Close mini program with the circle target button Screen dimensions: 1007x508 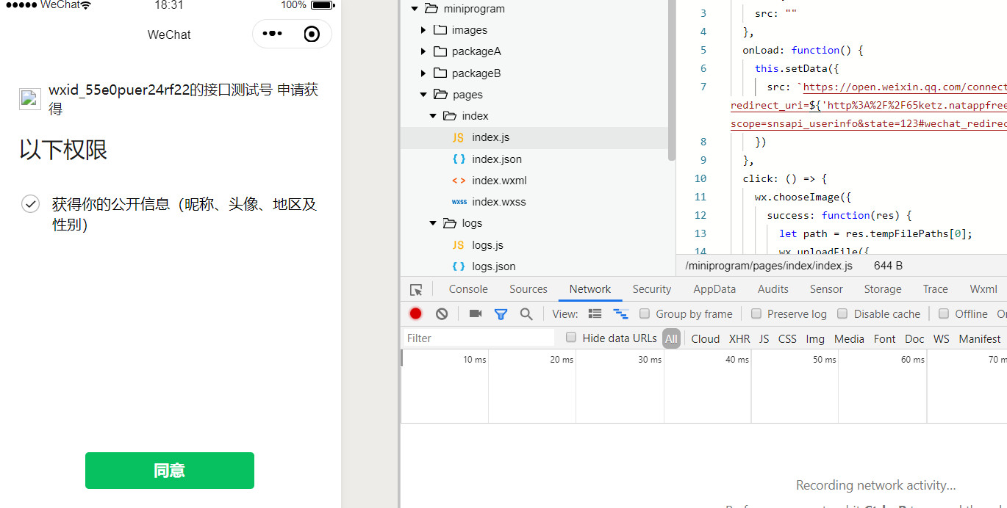click(x=312, y=34)
